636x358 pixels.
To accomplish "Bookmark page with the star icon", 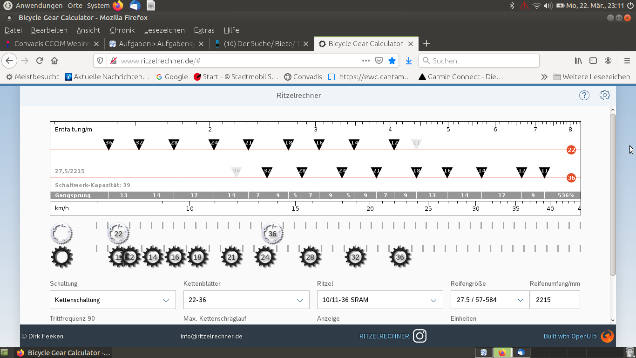I will point(392,61).
